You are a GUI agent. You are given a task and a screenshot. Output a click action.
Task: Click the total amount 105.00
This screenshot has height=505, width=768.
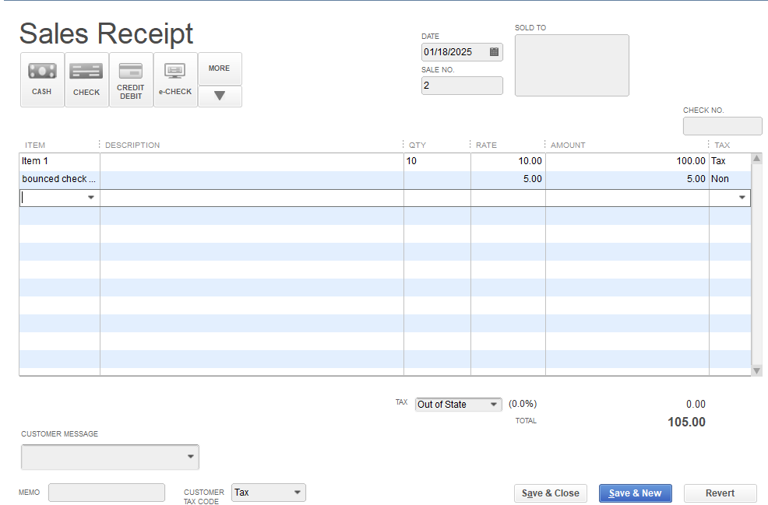686,423
